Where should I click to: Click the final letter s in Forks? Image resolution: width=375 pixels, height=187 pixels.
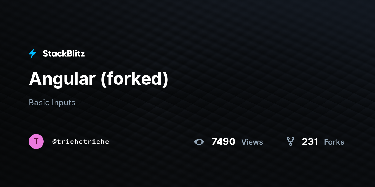342,143
